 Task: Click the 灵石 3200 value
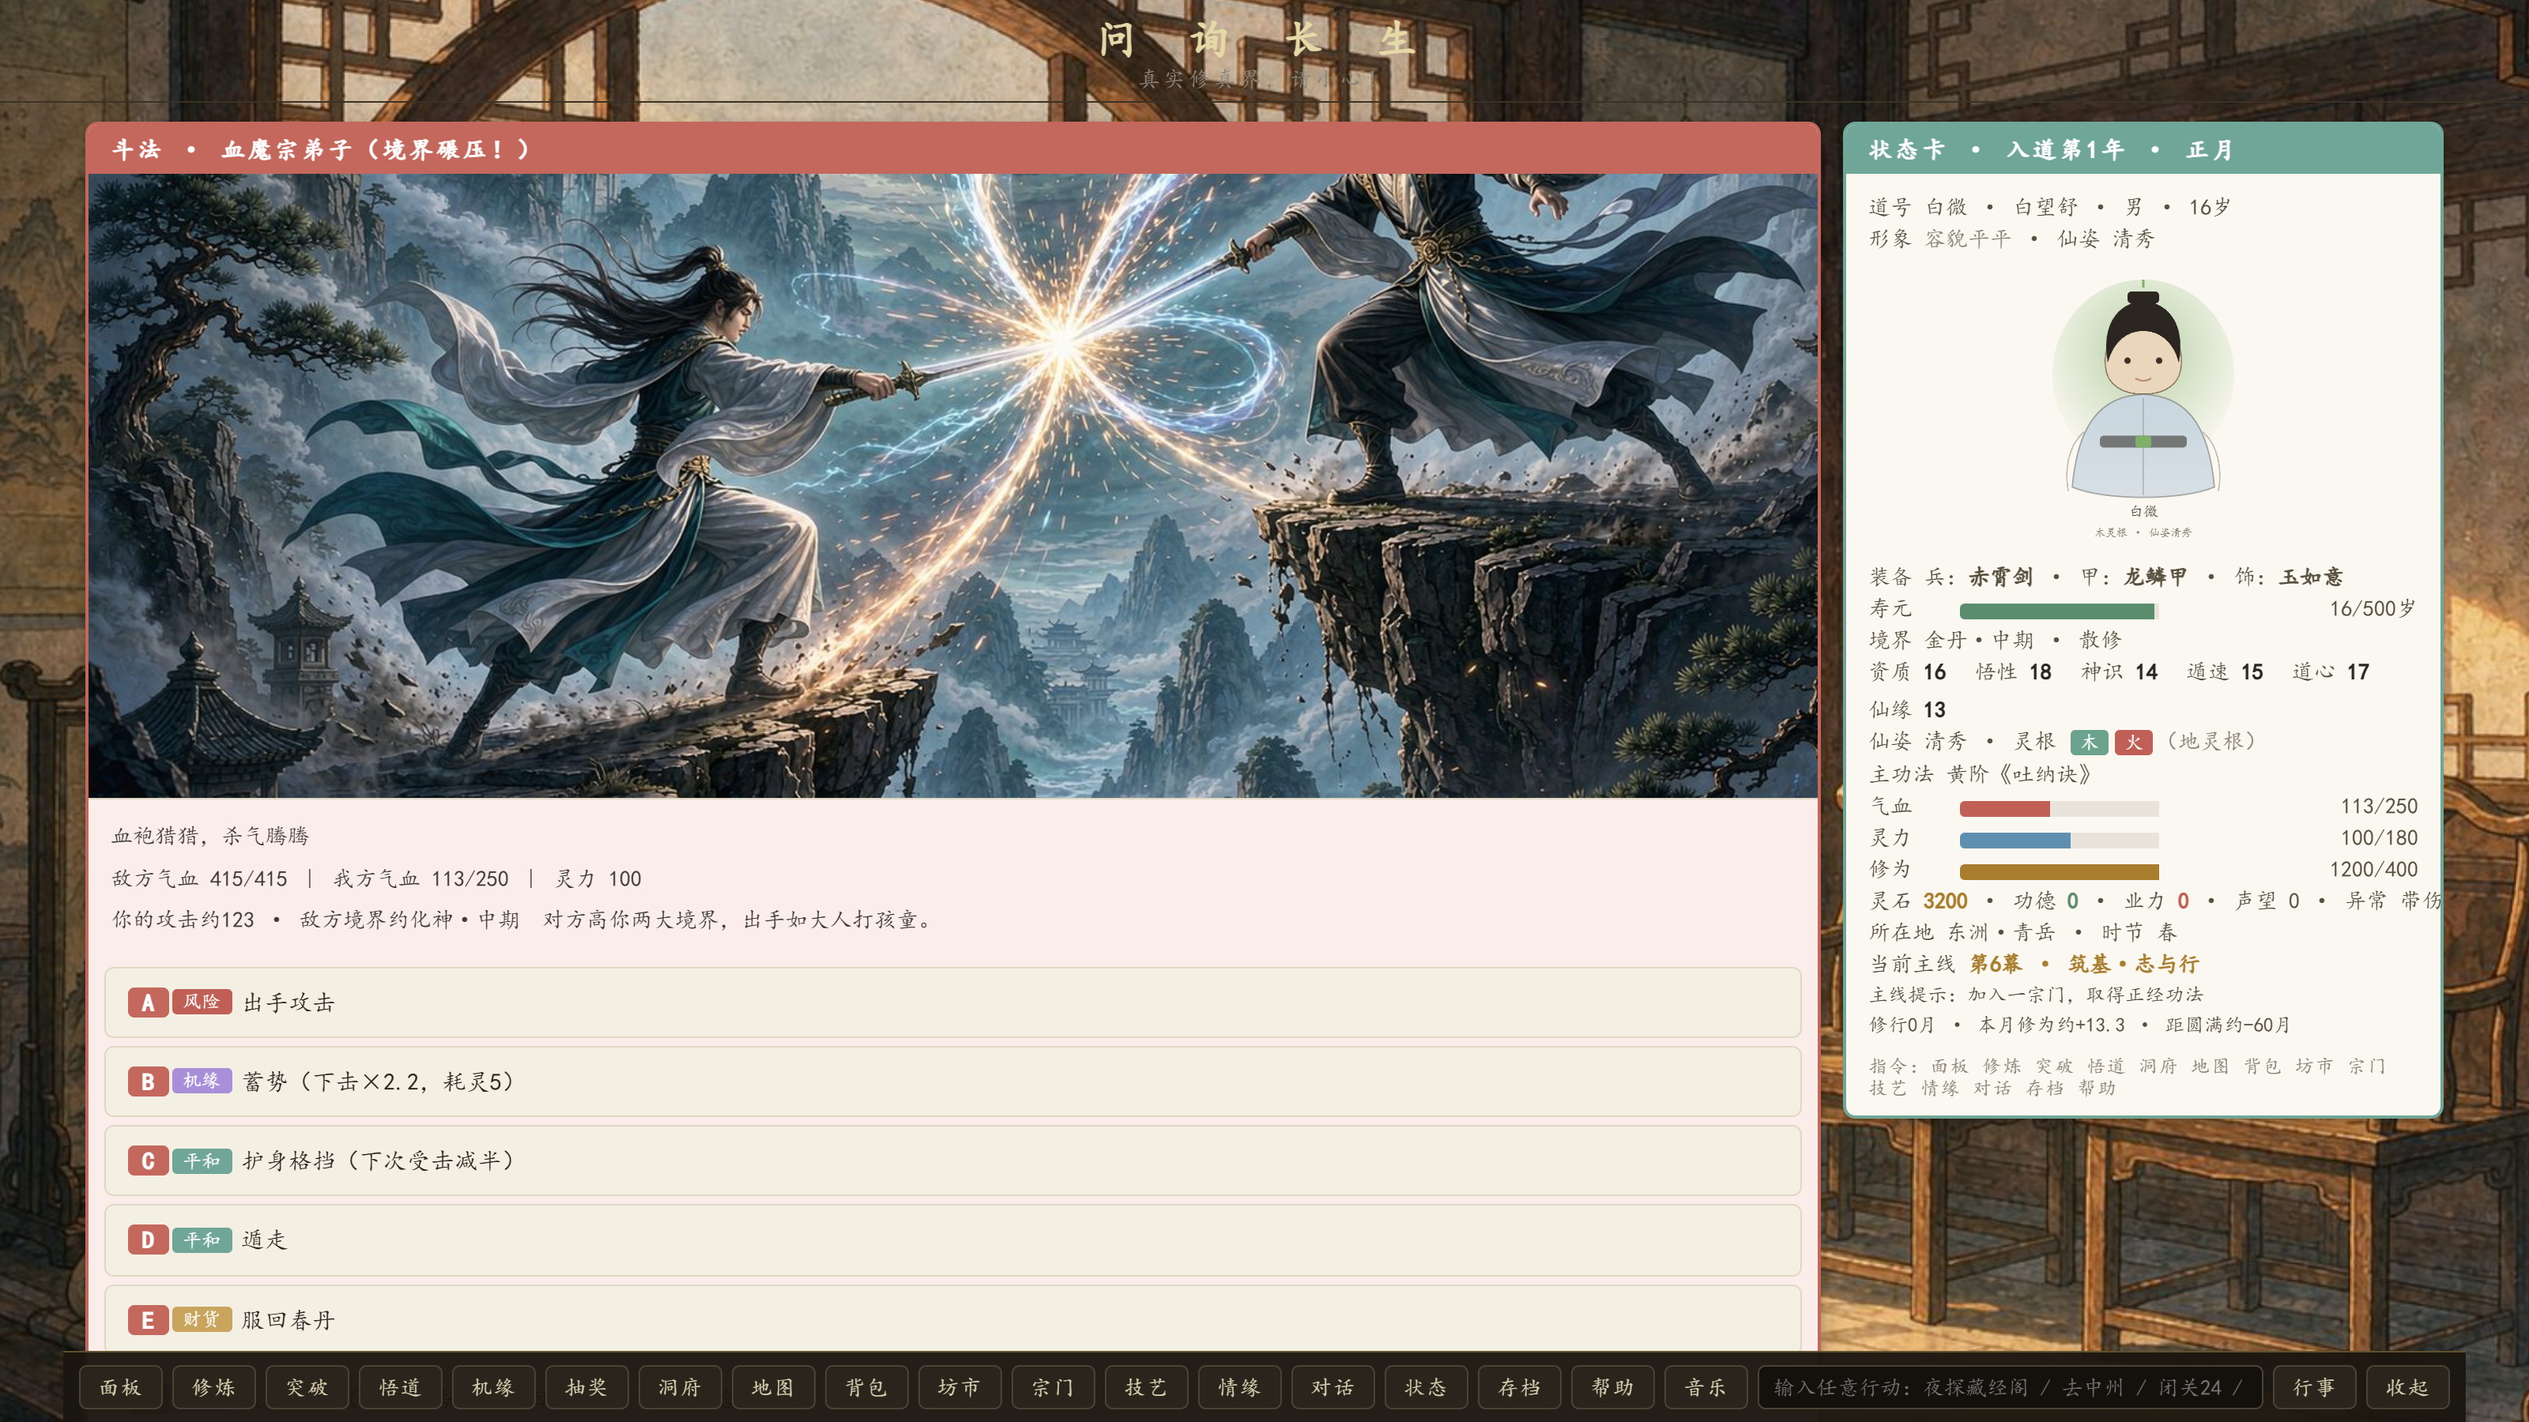click(1945, 901)
